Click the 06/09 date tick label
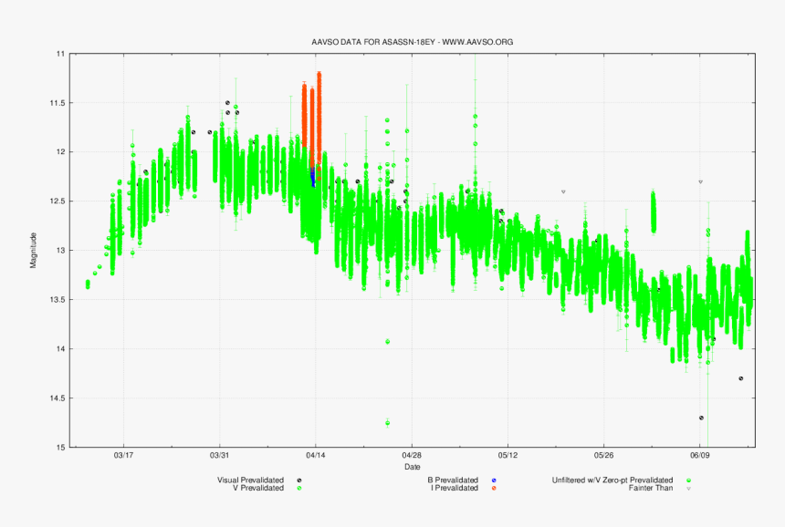785x527 pixels. click(x=700, y=455)
